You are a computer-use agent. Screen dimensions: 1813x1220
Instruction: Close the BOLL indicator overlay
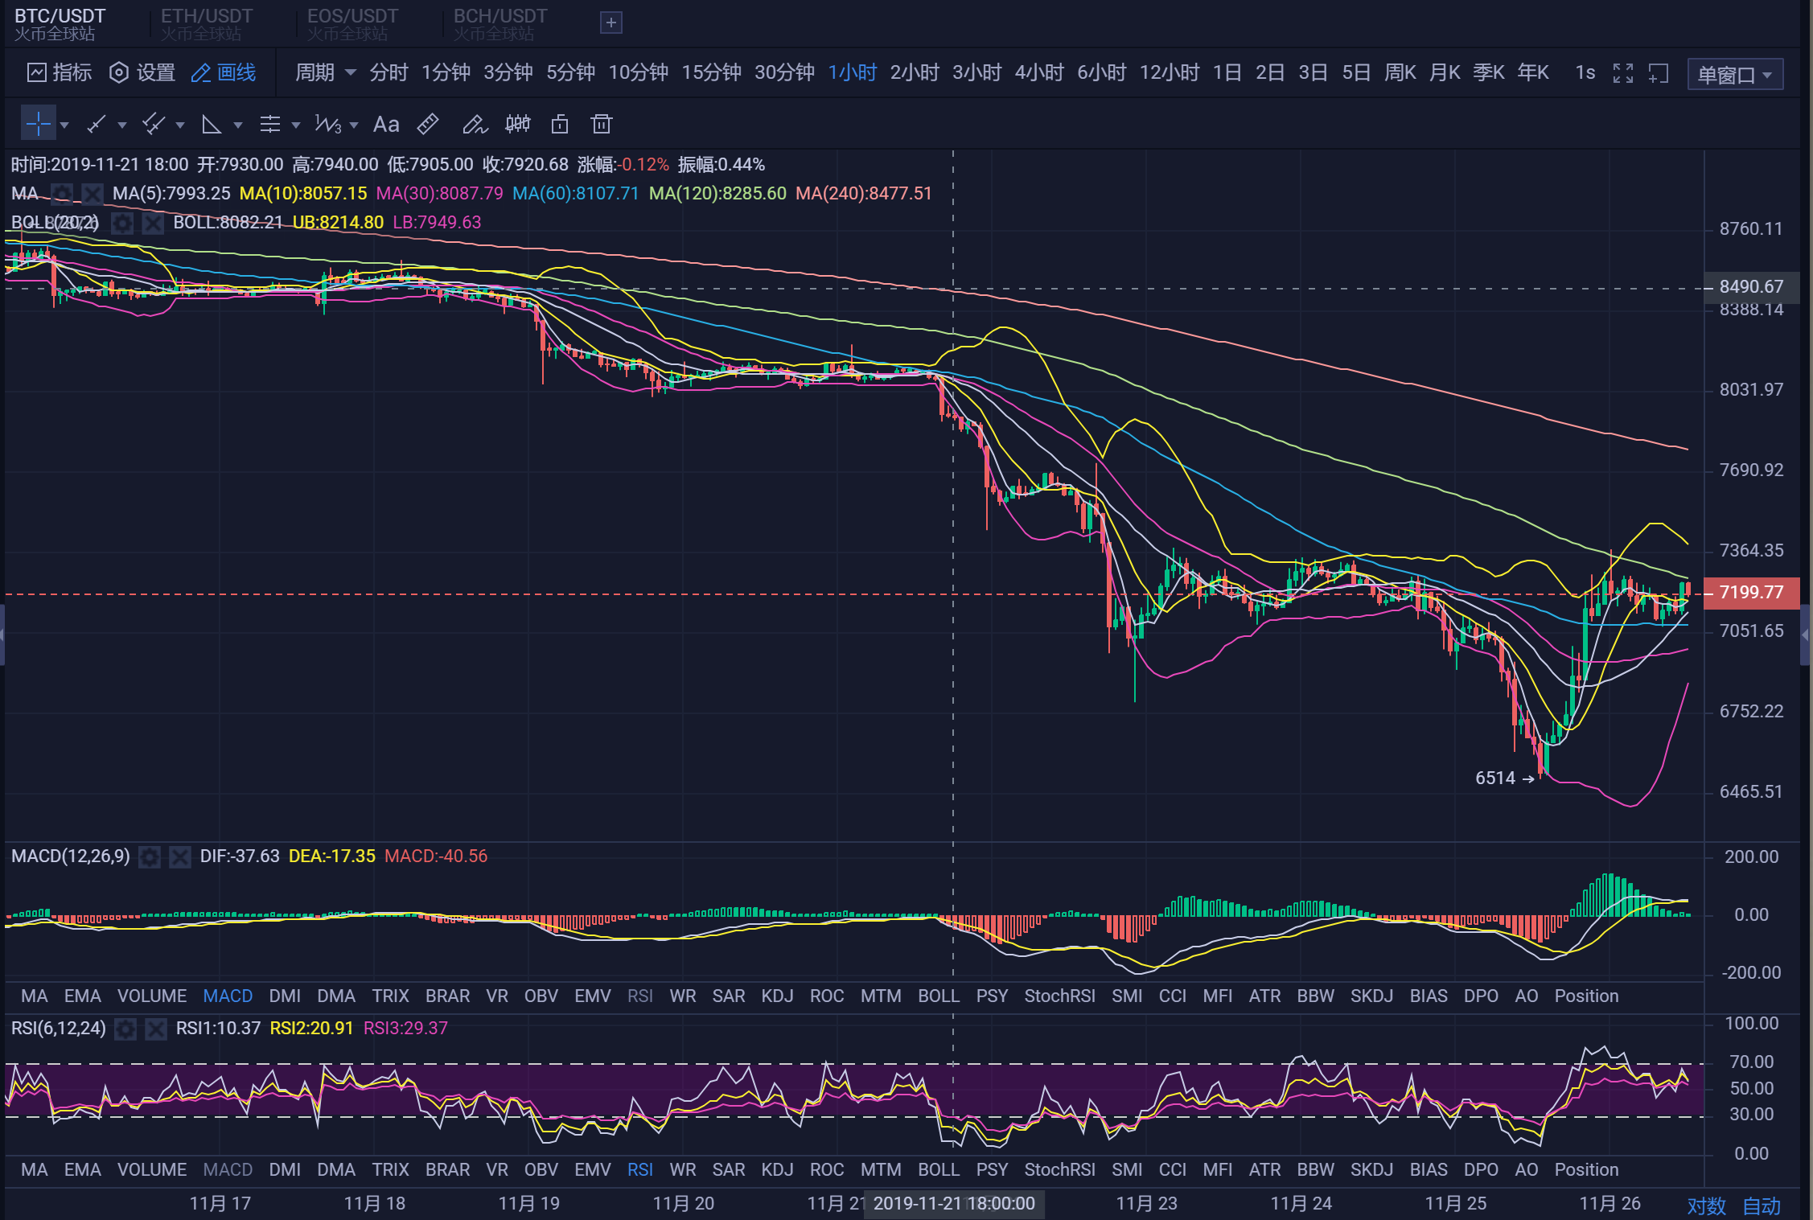tap(153, 223)
